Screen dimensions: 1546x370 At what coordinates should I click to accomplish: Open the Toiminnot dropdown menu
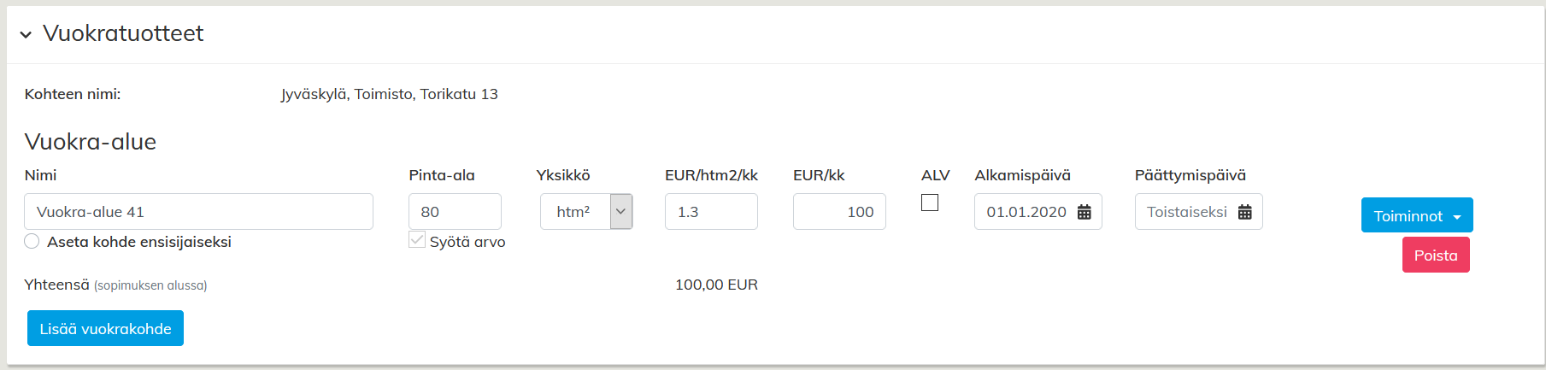click(1416, 215)
